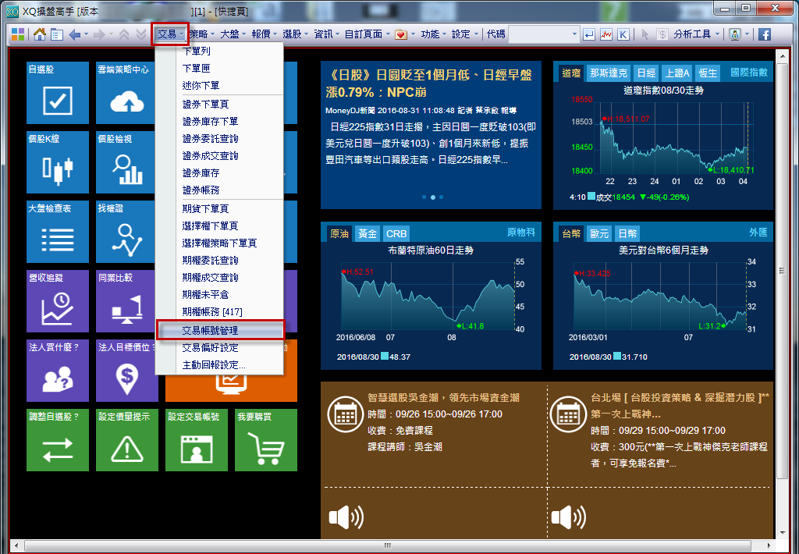The width and height of the screenshot is (799, 554).
Task: Switch to the 那斯達克 index tab
Action: 609,73
